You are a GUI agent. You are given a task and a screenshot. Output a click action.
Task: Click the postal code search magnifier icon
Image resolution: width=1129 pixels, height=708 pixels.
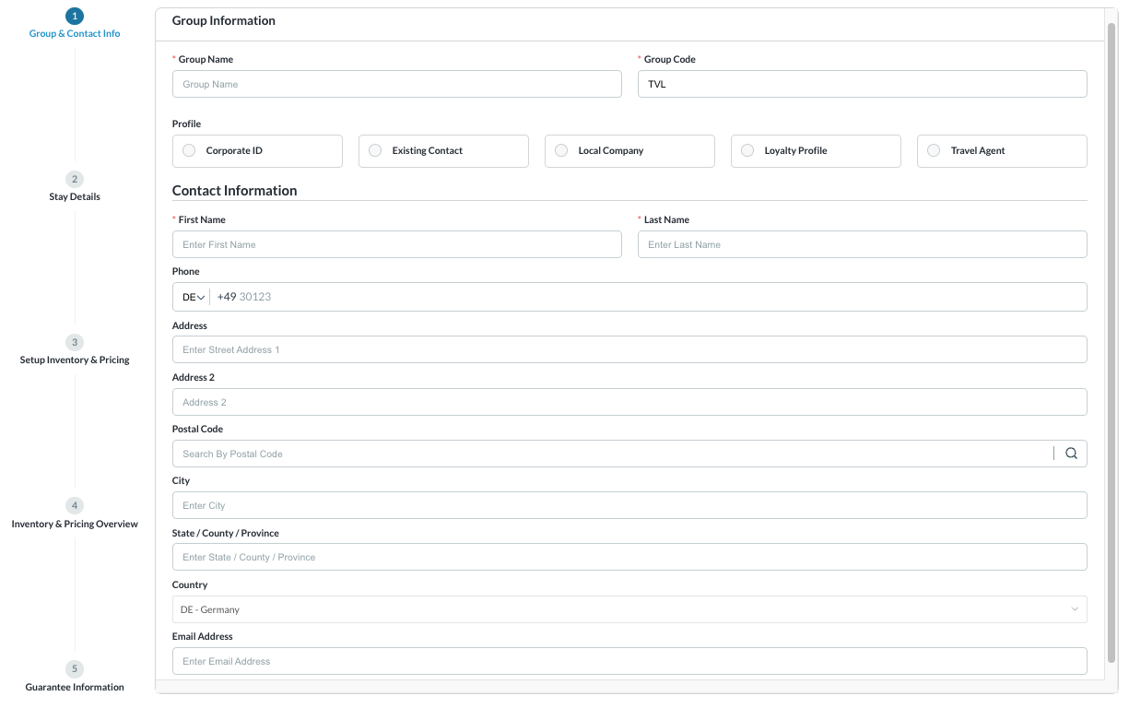click(x=1070, y=453)
